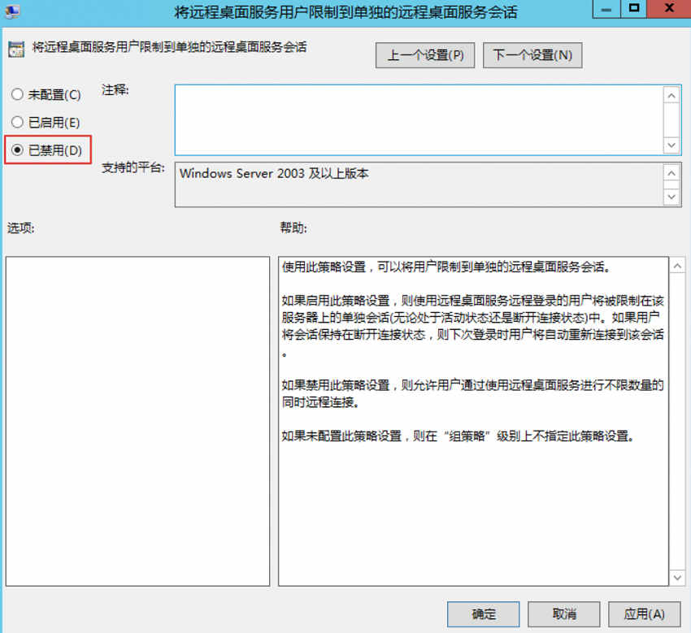Click the policy setting icon beside the title
The height and width of the screenshot is (633, 691).
point(16,50)
